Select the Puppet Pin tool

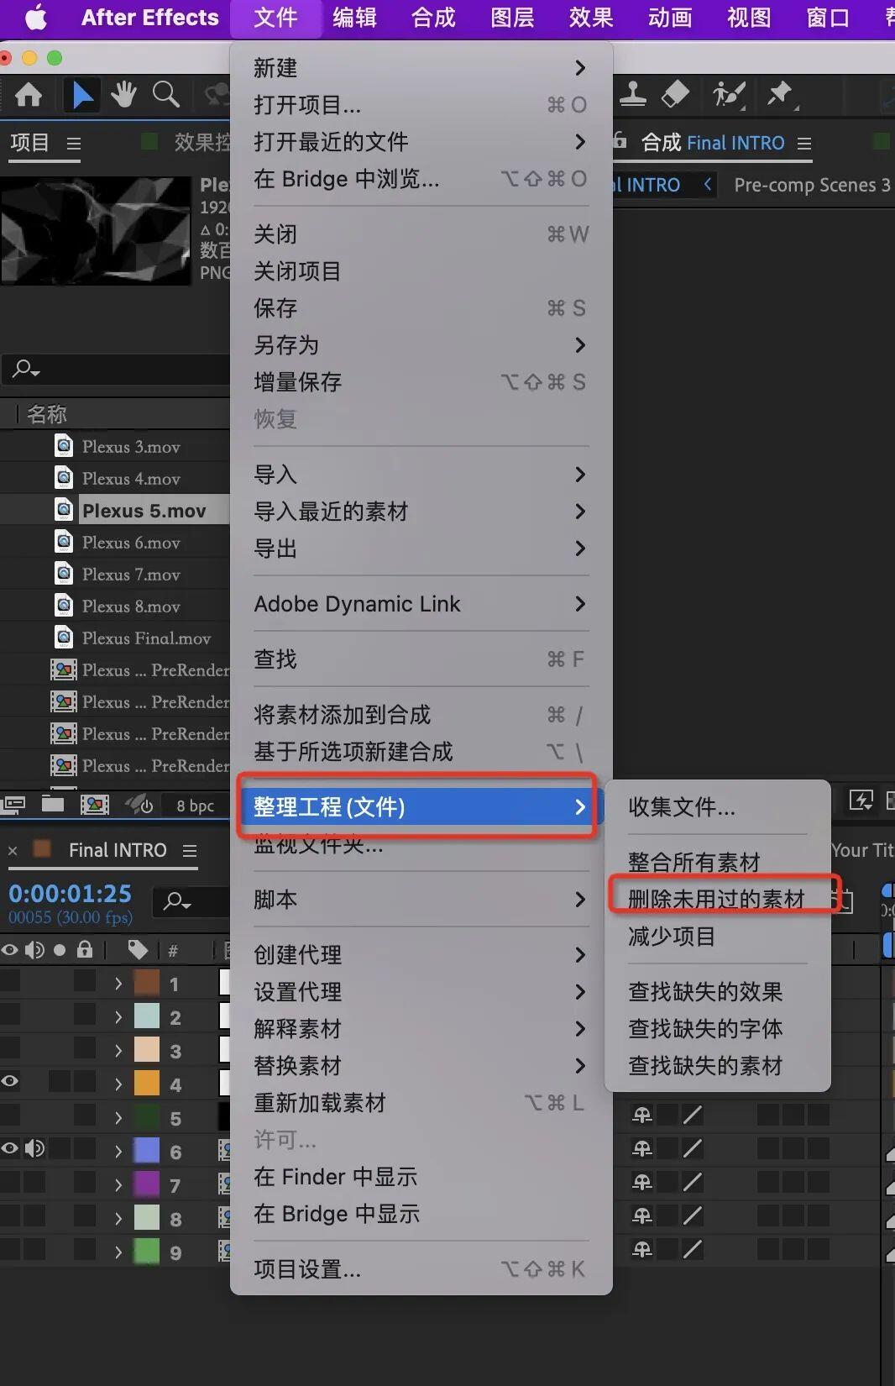pyautogui.click(x=781, y=94)
